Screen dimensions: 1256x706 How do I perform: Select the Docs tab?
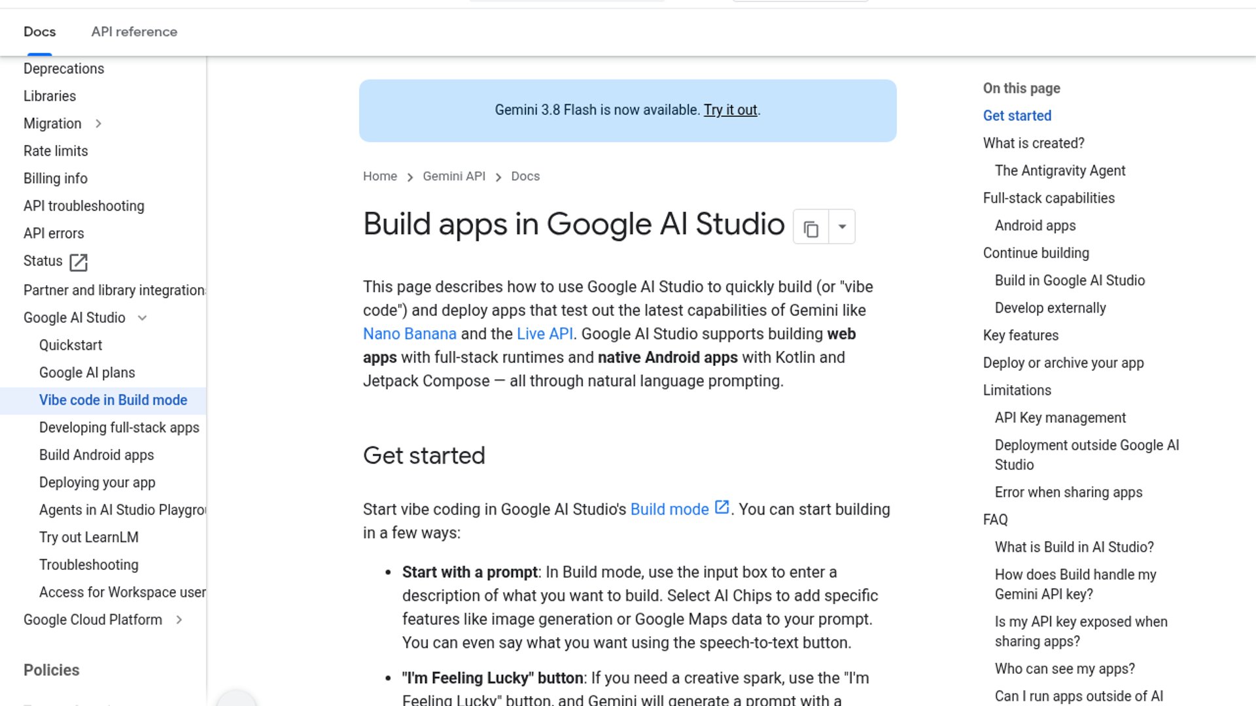[39, 31]
